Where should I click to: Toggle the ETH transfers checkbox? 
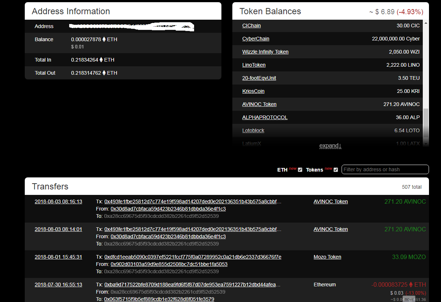tap(300, 170)
